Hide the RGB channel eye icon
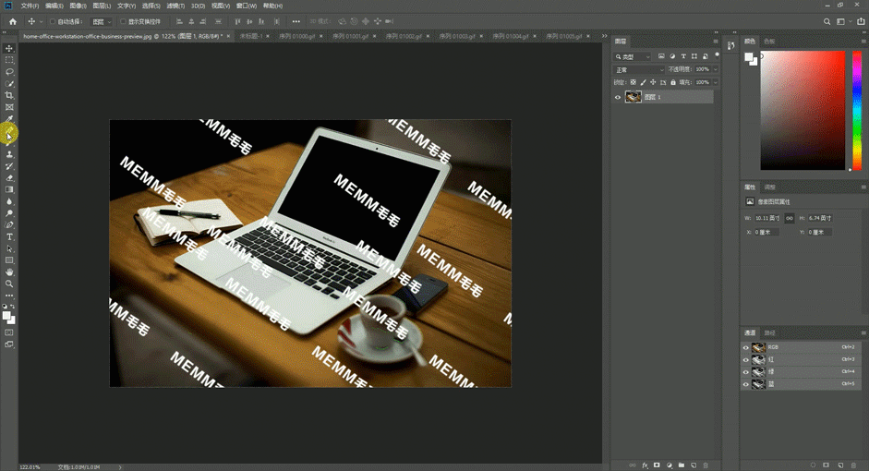This screenshot has width=869, height=471. coord(745,347)
